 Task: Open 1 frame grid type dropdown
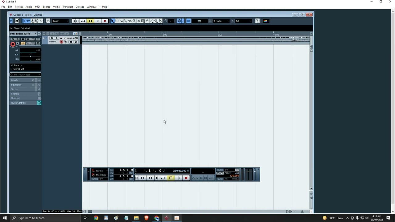coord(221,21)
